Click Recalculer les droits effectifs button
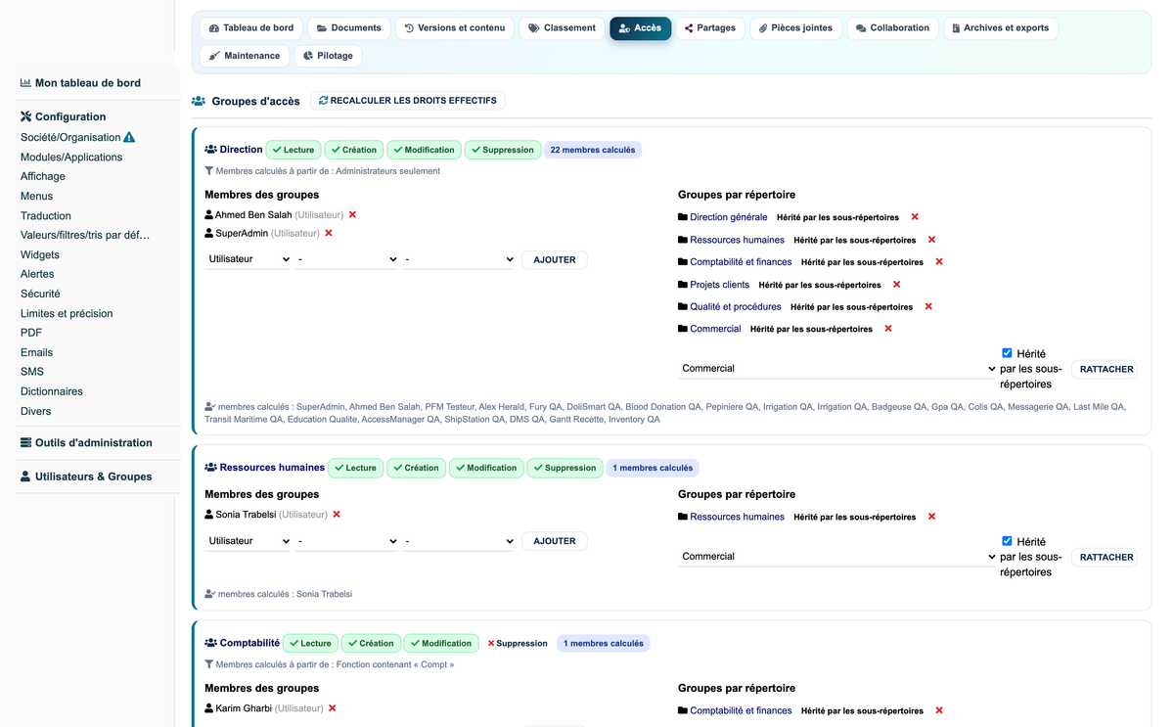 click(x=408, y=101)
